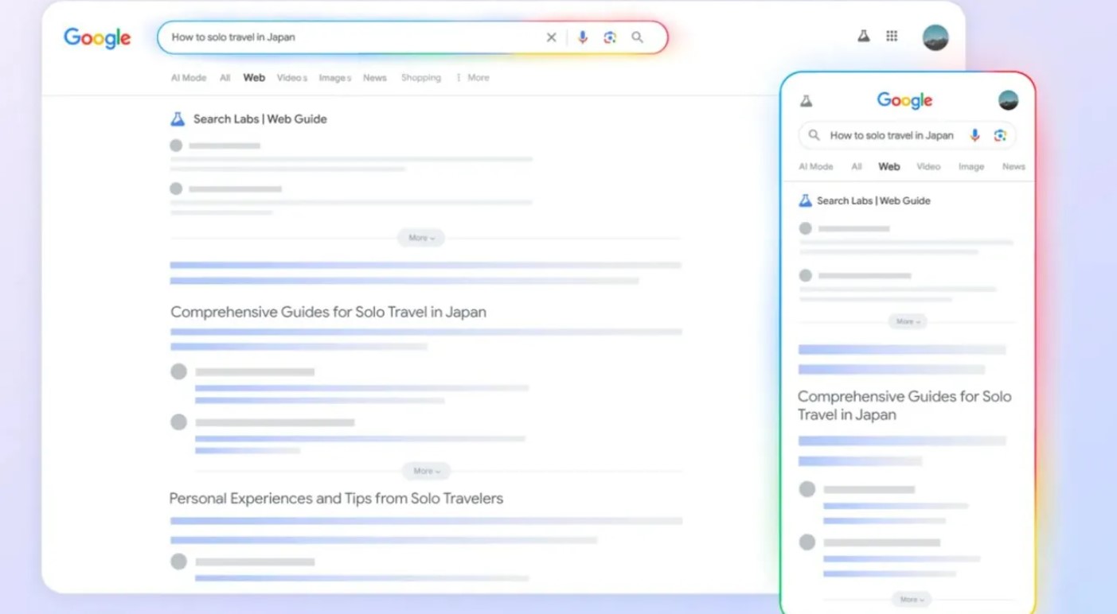Expand the More tab menu on desktop

(x=473, y=78)
